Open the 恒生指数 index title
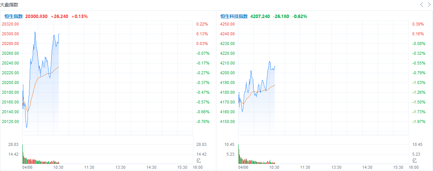 coord(14,16)
